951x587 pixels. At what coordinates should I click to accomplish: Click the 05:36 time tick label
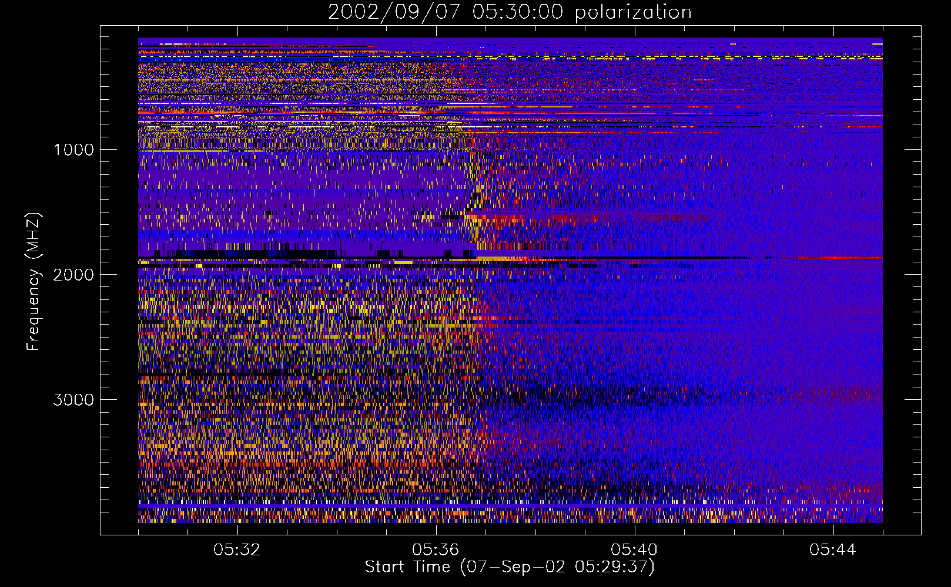coord(436,550)
